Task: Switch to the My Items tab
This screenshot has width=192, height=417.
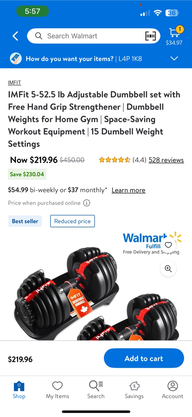Action: click(57, 390)
